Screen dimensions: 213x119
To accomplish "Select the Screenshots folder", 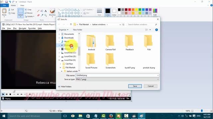I will tap(110, 61).
